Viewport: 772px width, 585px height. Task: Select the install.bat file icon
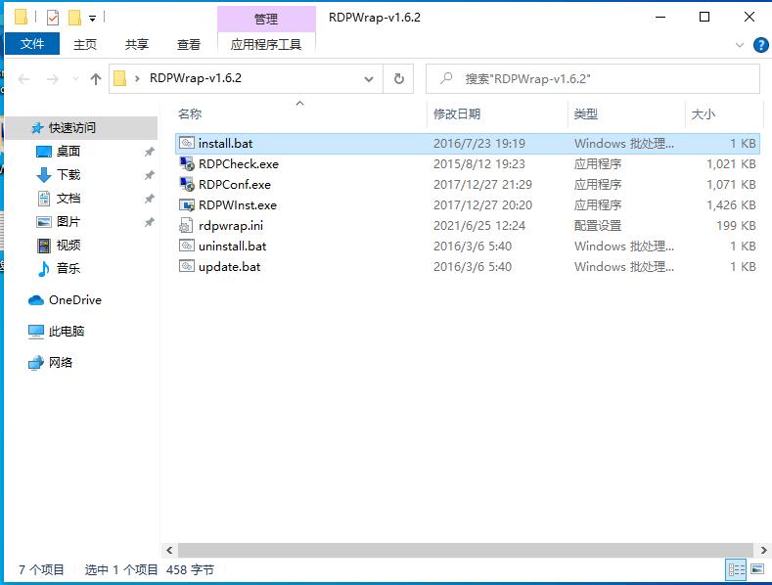[187, 143]
